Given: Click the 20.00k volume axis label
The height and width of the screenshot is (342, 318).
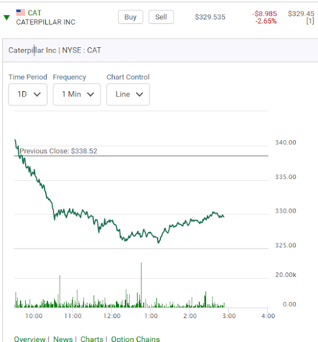Looking at the screenshot, I should 285,275.
